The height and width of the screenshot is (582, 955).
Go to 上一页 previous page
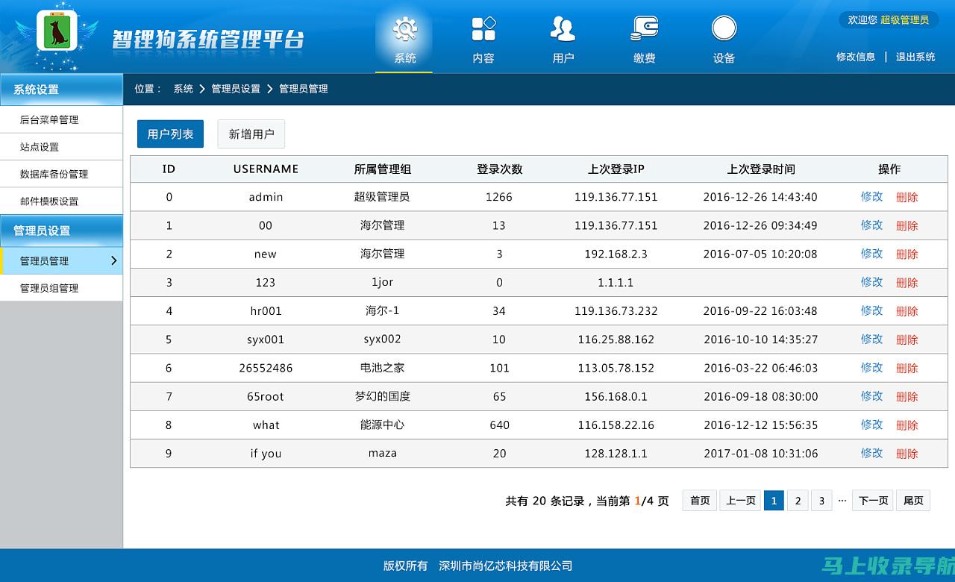(x=741, y=501)
